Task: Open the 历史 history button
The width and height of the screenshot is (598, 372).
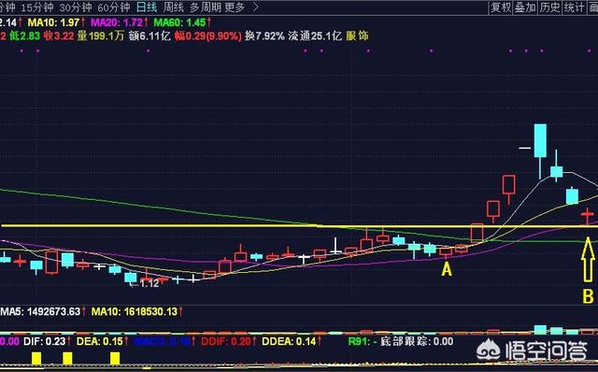Action: point(549,7)
